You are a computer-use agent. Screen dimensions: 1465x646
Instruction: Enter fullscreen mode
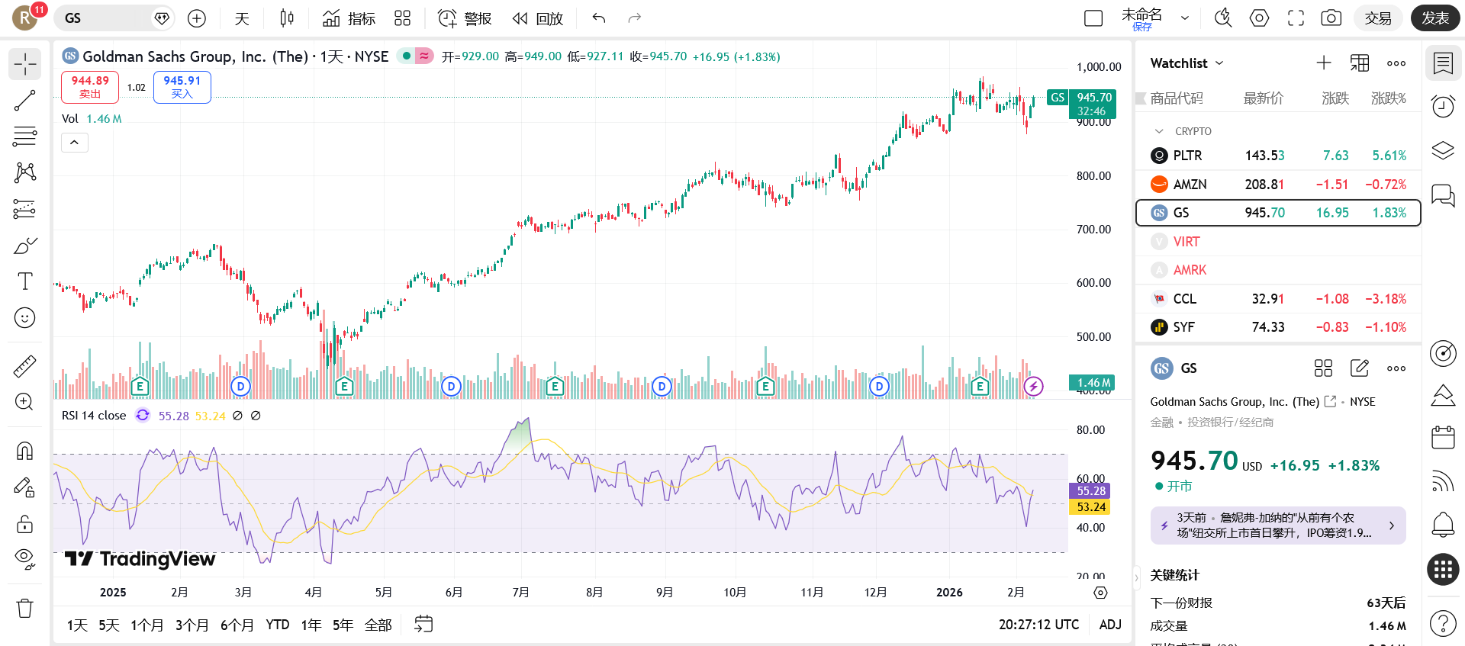click(1296, 18)
